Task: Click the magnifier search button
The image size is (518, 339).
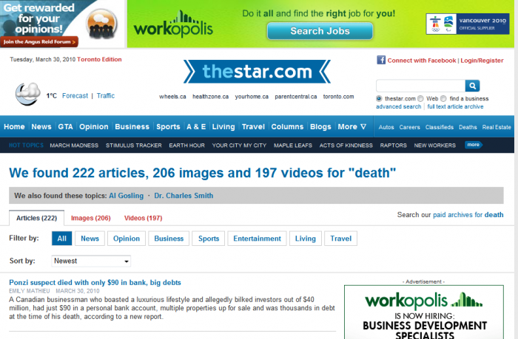Action: tap(472, 86)
